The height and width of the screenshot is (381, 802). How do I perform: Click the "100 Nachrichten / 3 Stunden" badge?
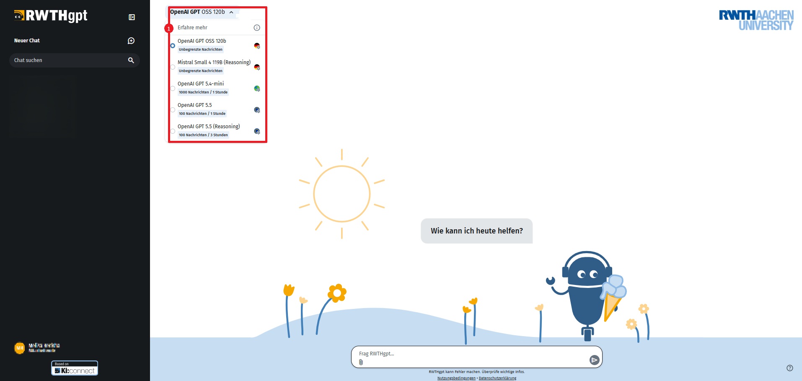203,135
